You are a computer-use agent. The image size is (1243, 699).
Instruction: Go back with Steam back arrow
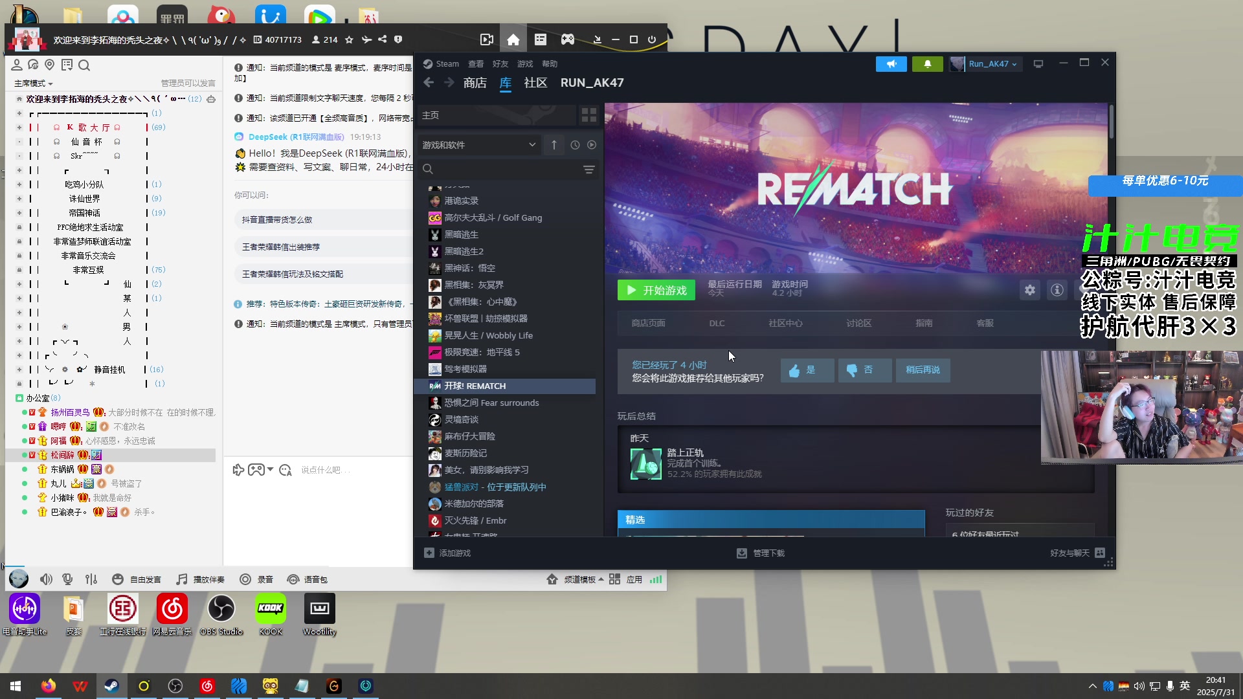pos(429,82)
